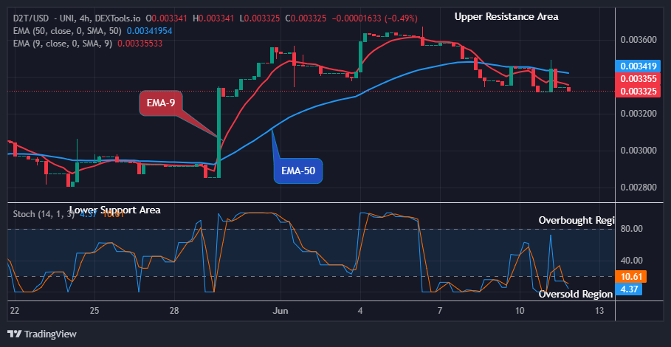Click the Upper Resistance Area text
671x347 pixels.
pos(506,17)
